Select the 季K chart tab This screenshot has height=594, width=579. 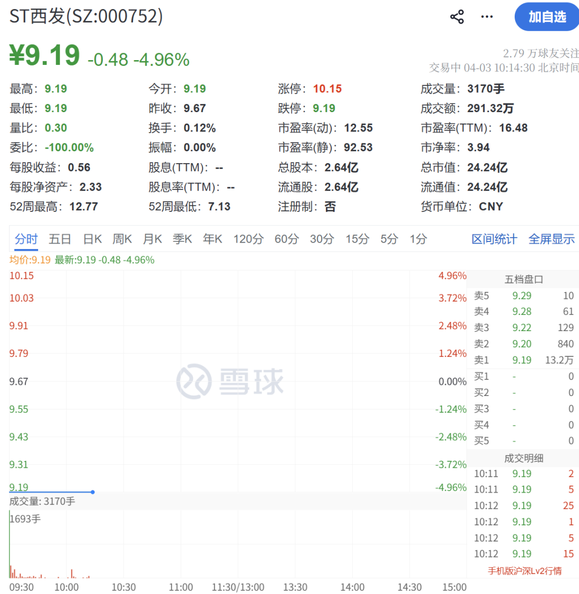click(182, 239)
